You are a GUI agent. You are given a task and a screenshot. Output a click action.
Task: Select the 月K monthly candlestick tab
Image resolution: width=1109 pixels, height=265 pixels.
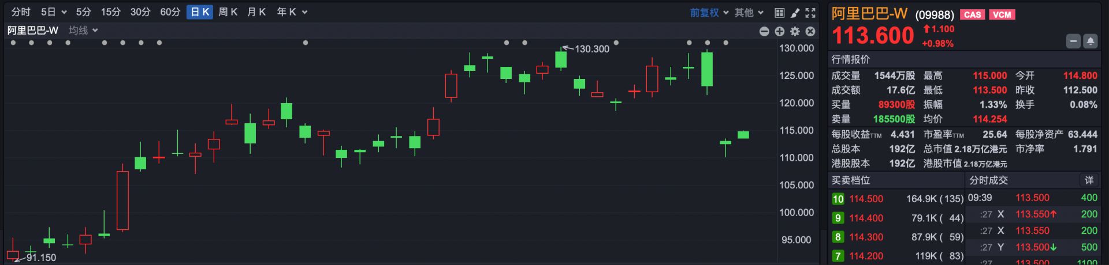pos(256,12)
